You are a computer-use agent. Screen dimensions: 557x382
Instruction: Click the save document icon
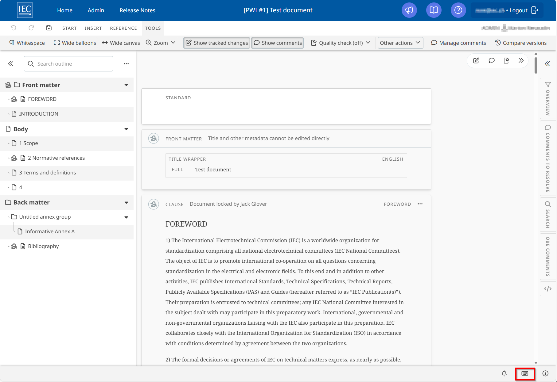(x=49, y=28)
